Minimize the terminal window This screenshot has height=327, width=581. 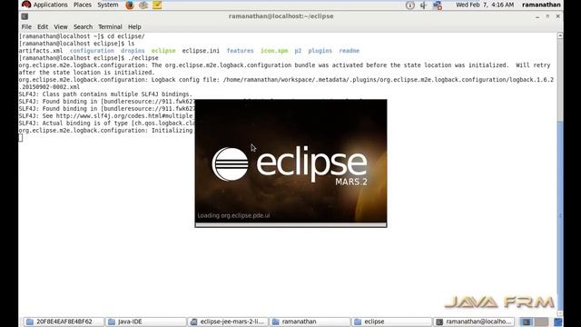[537, 16]
